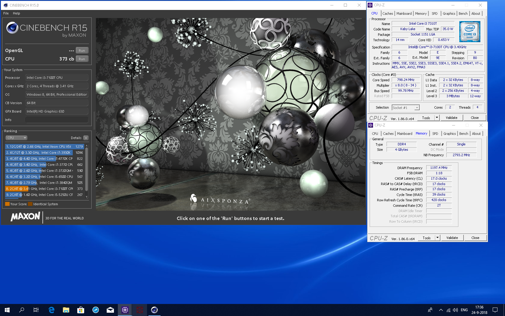
Task: Open taskbar clock and date
Action: click(x=479, y=310)
